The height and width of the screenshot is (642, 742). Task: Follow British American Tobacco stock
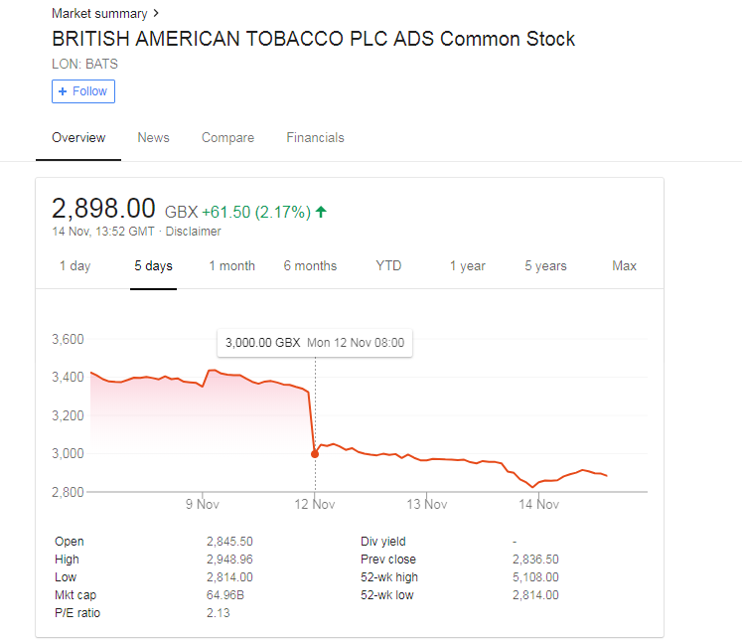point(83,91)
